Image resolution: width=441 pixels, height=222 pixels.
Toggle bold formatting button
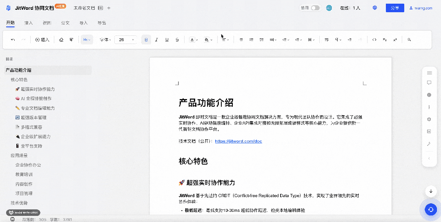click(x=146, y=40)
